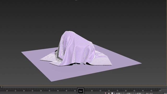Click the Y coordinate spinner arrows

pos(134,93)
